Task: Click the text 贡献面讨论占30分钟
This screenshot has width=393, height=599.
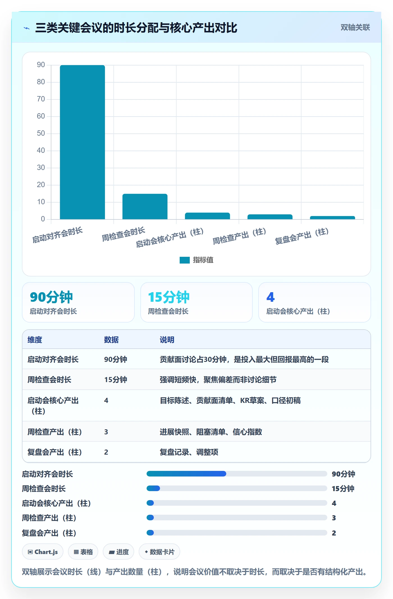Action: [x=193, y=359]
